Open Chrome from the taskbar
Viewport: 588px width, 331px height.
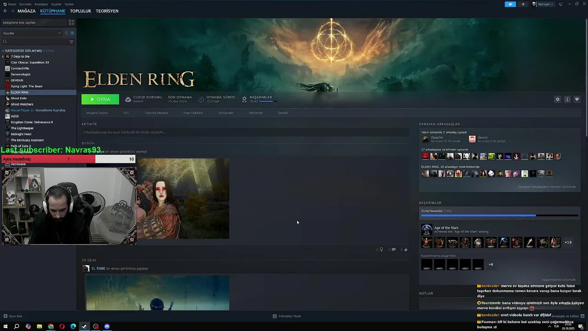(x=51, y=326)
